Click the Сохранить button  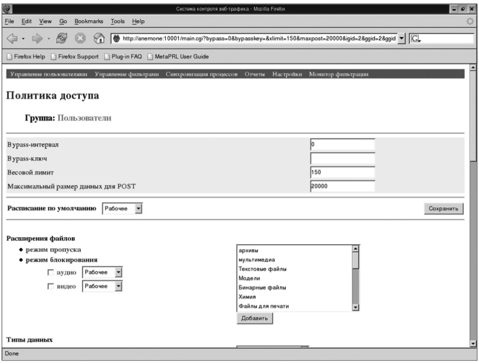click(444, 209)
